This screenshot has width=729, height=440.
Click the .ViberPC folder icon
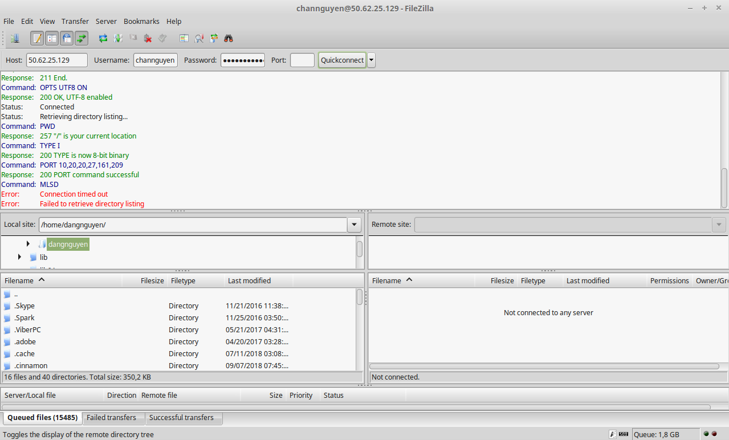coord(7,330)
